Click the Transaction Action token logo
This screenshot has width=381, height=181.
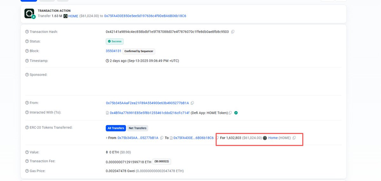click(30, 13)
